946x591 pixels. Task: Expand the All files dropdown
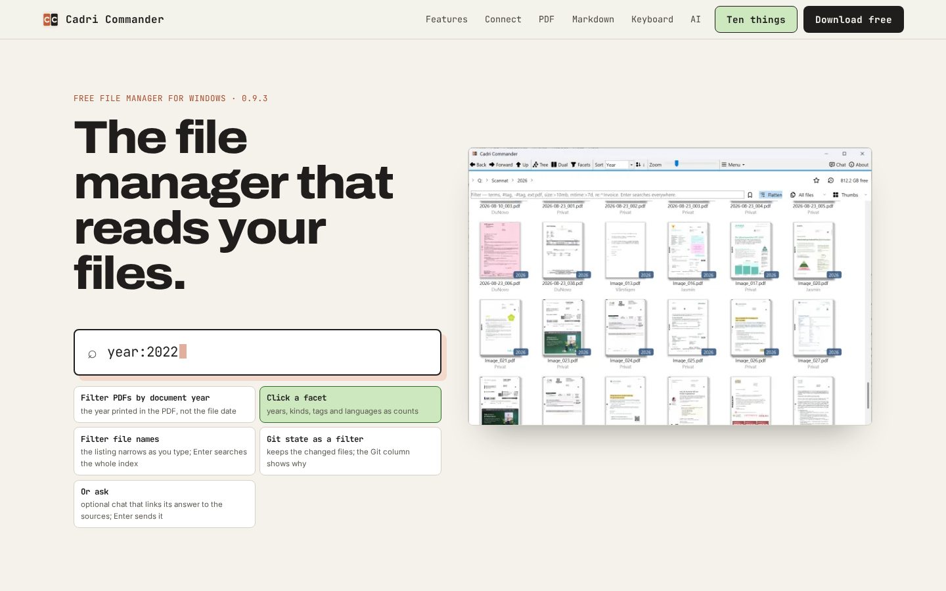(x=808, y=195)
